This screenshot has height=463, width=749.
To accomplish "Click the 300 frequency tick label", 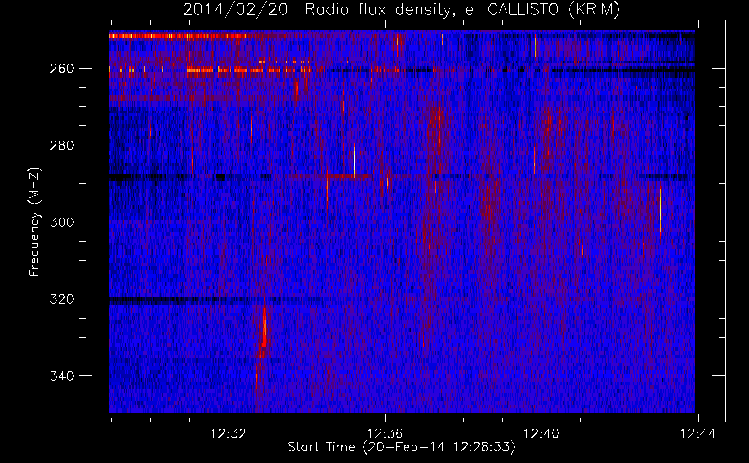I will 62,222.
